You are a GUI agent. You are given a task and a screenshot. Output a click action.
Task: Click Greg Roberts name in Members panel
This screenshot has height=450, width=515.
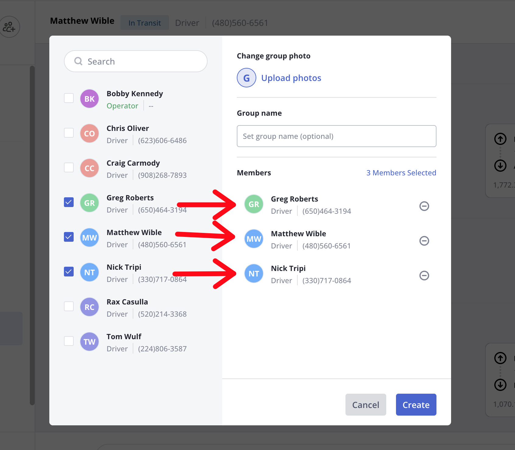(294, 199)
